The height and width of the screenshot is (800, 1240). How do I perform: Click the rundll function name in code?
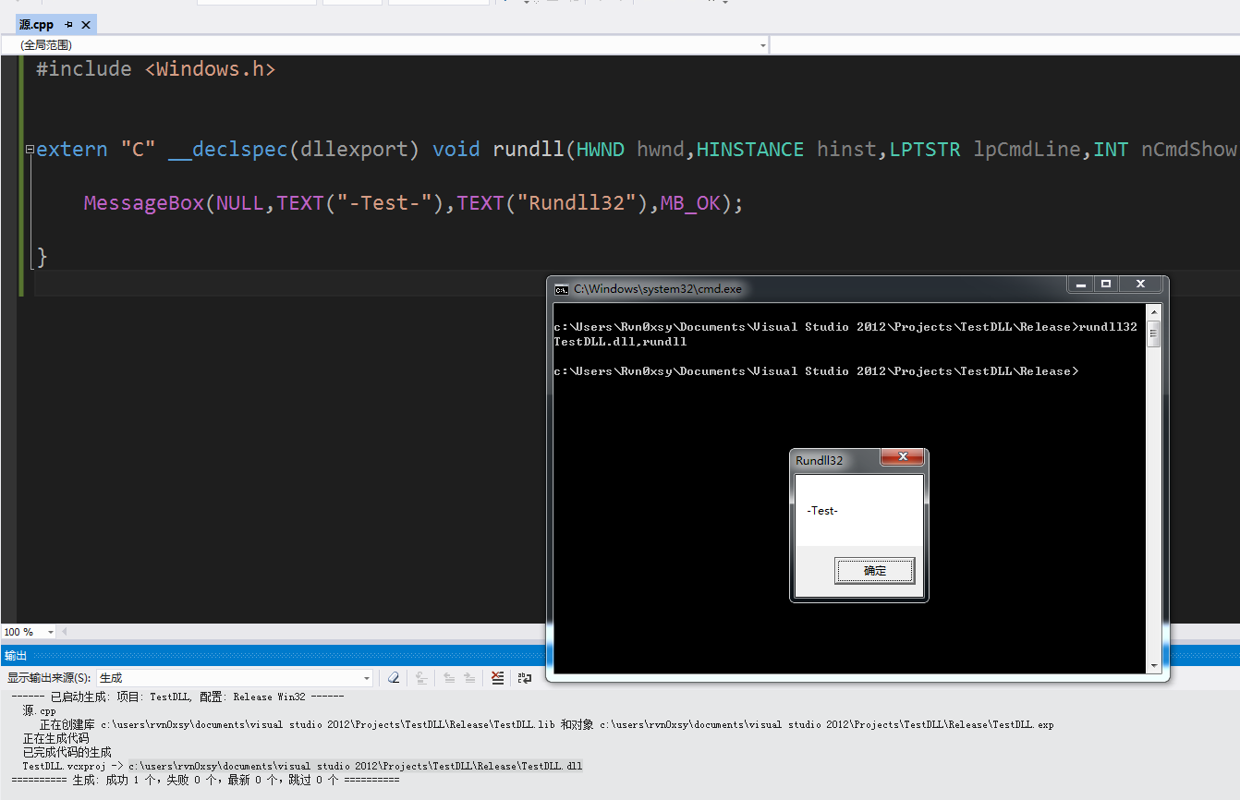[x=529, y=150]
